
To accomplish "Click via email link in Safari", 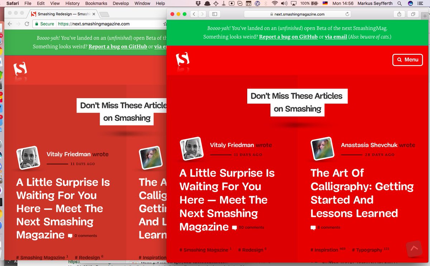I will tap(335, 37).
